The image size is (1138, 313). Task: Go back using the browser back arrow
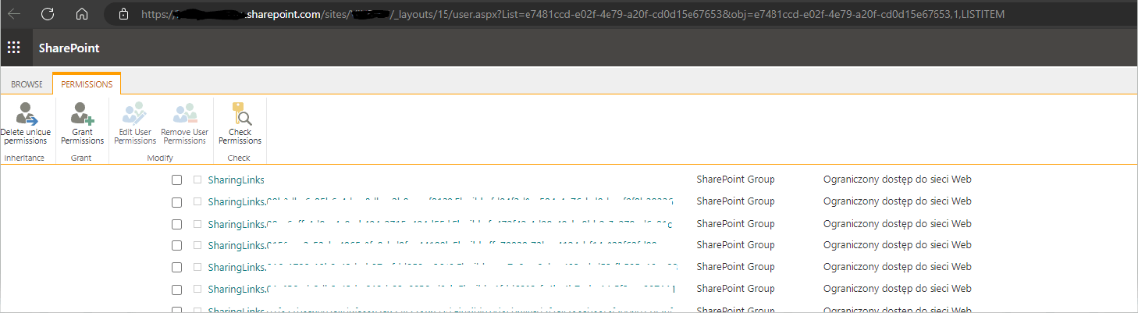point(14,13)
